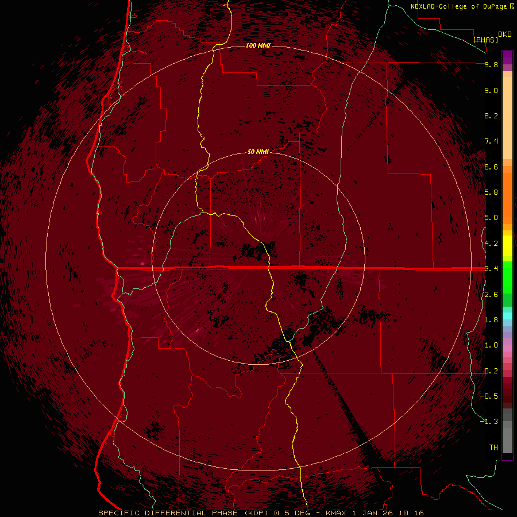
Task: Click the 7.4 legend value
Action: (491, 141)
